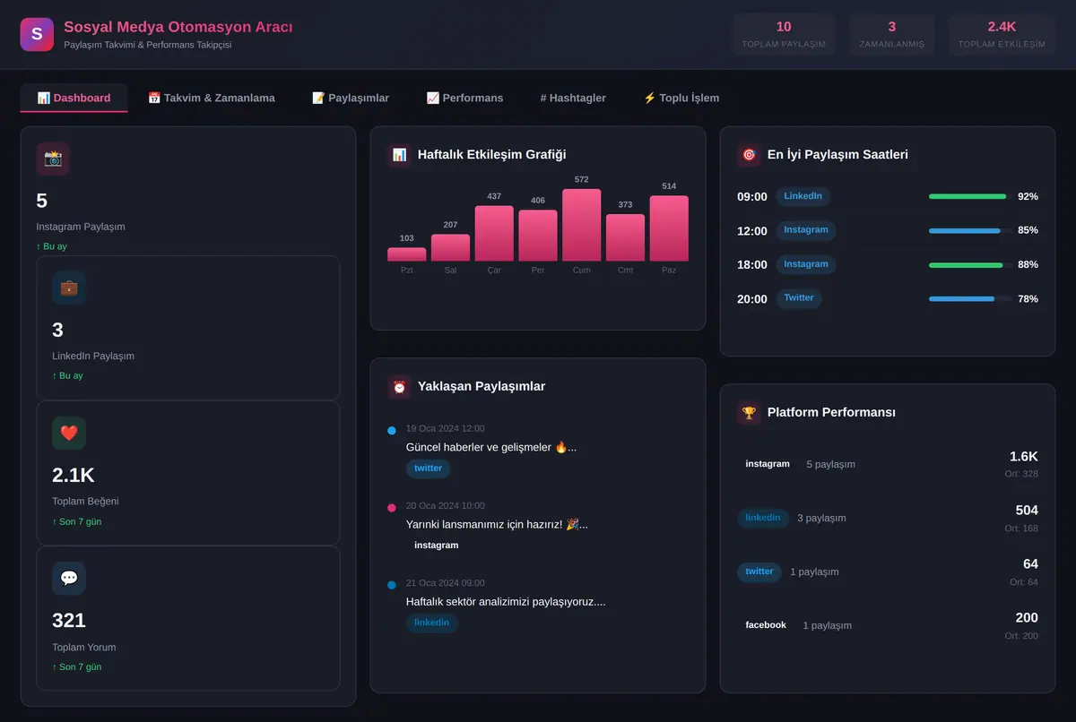The image size is (1076, 722).
Task: Click the Cum bar showing 572
Action: [581, 225]
